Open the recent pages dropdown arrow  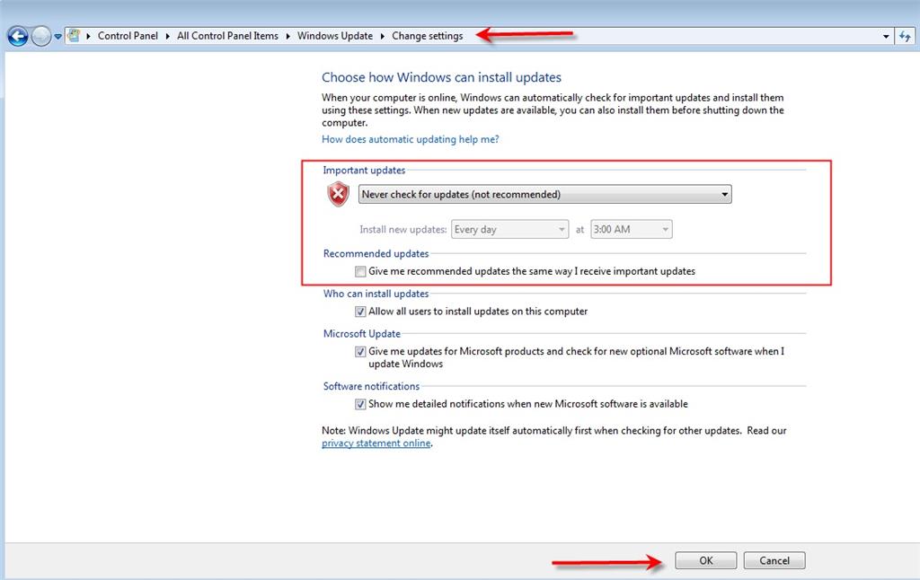click(x=58, y=36)
